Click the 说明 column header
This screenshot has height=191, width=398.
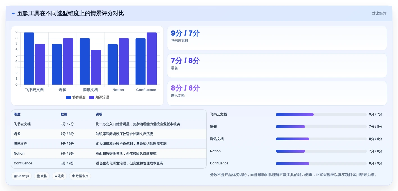tap(99, 115)
